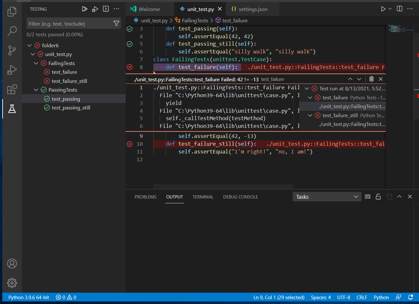Image resolution: width=419 pixels, height=304 pixels.
Task: Change interpreter via Python 3.9.6 64-bit status item
Action: click(x=28, y=297)
